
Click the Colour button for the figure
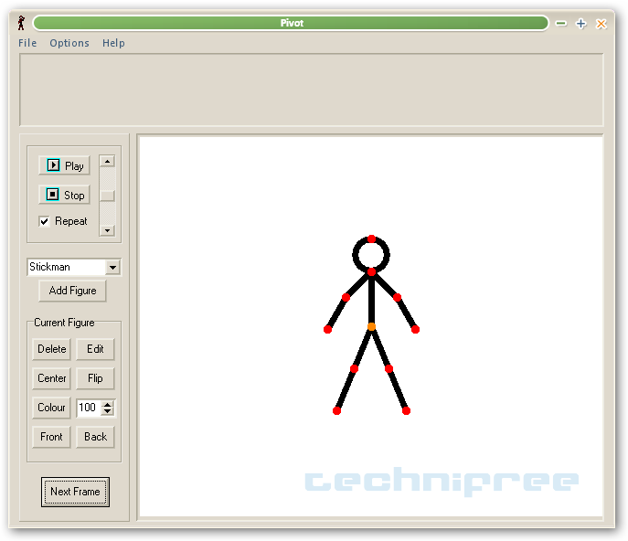click(51, 408)
